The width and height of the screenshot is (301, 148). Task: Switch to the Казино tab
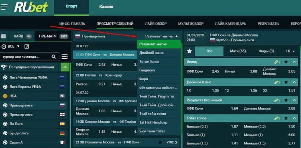click(106, 7)
